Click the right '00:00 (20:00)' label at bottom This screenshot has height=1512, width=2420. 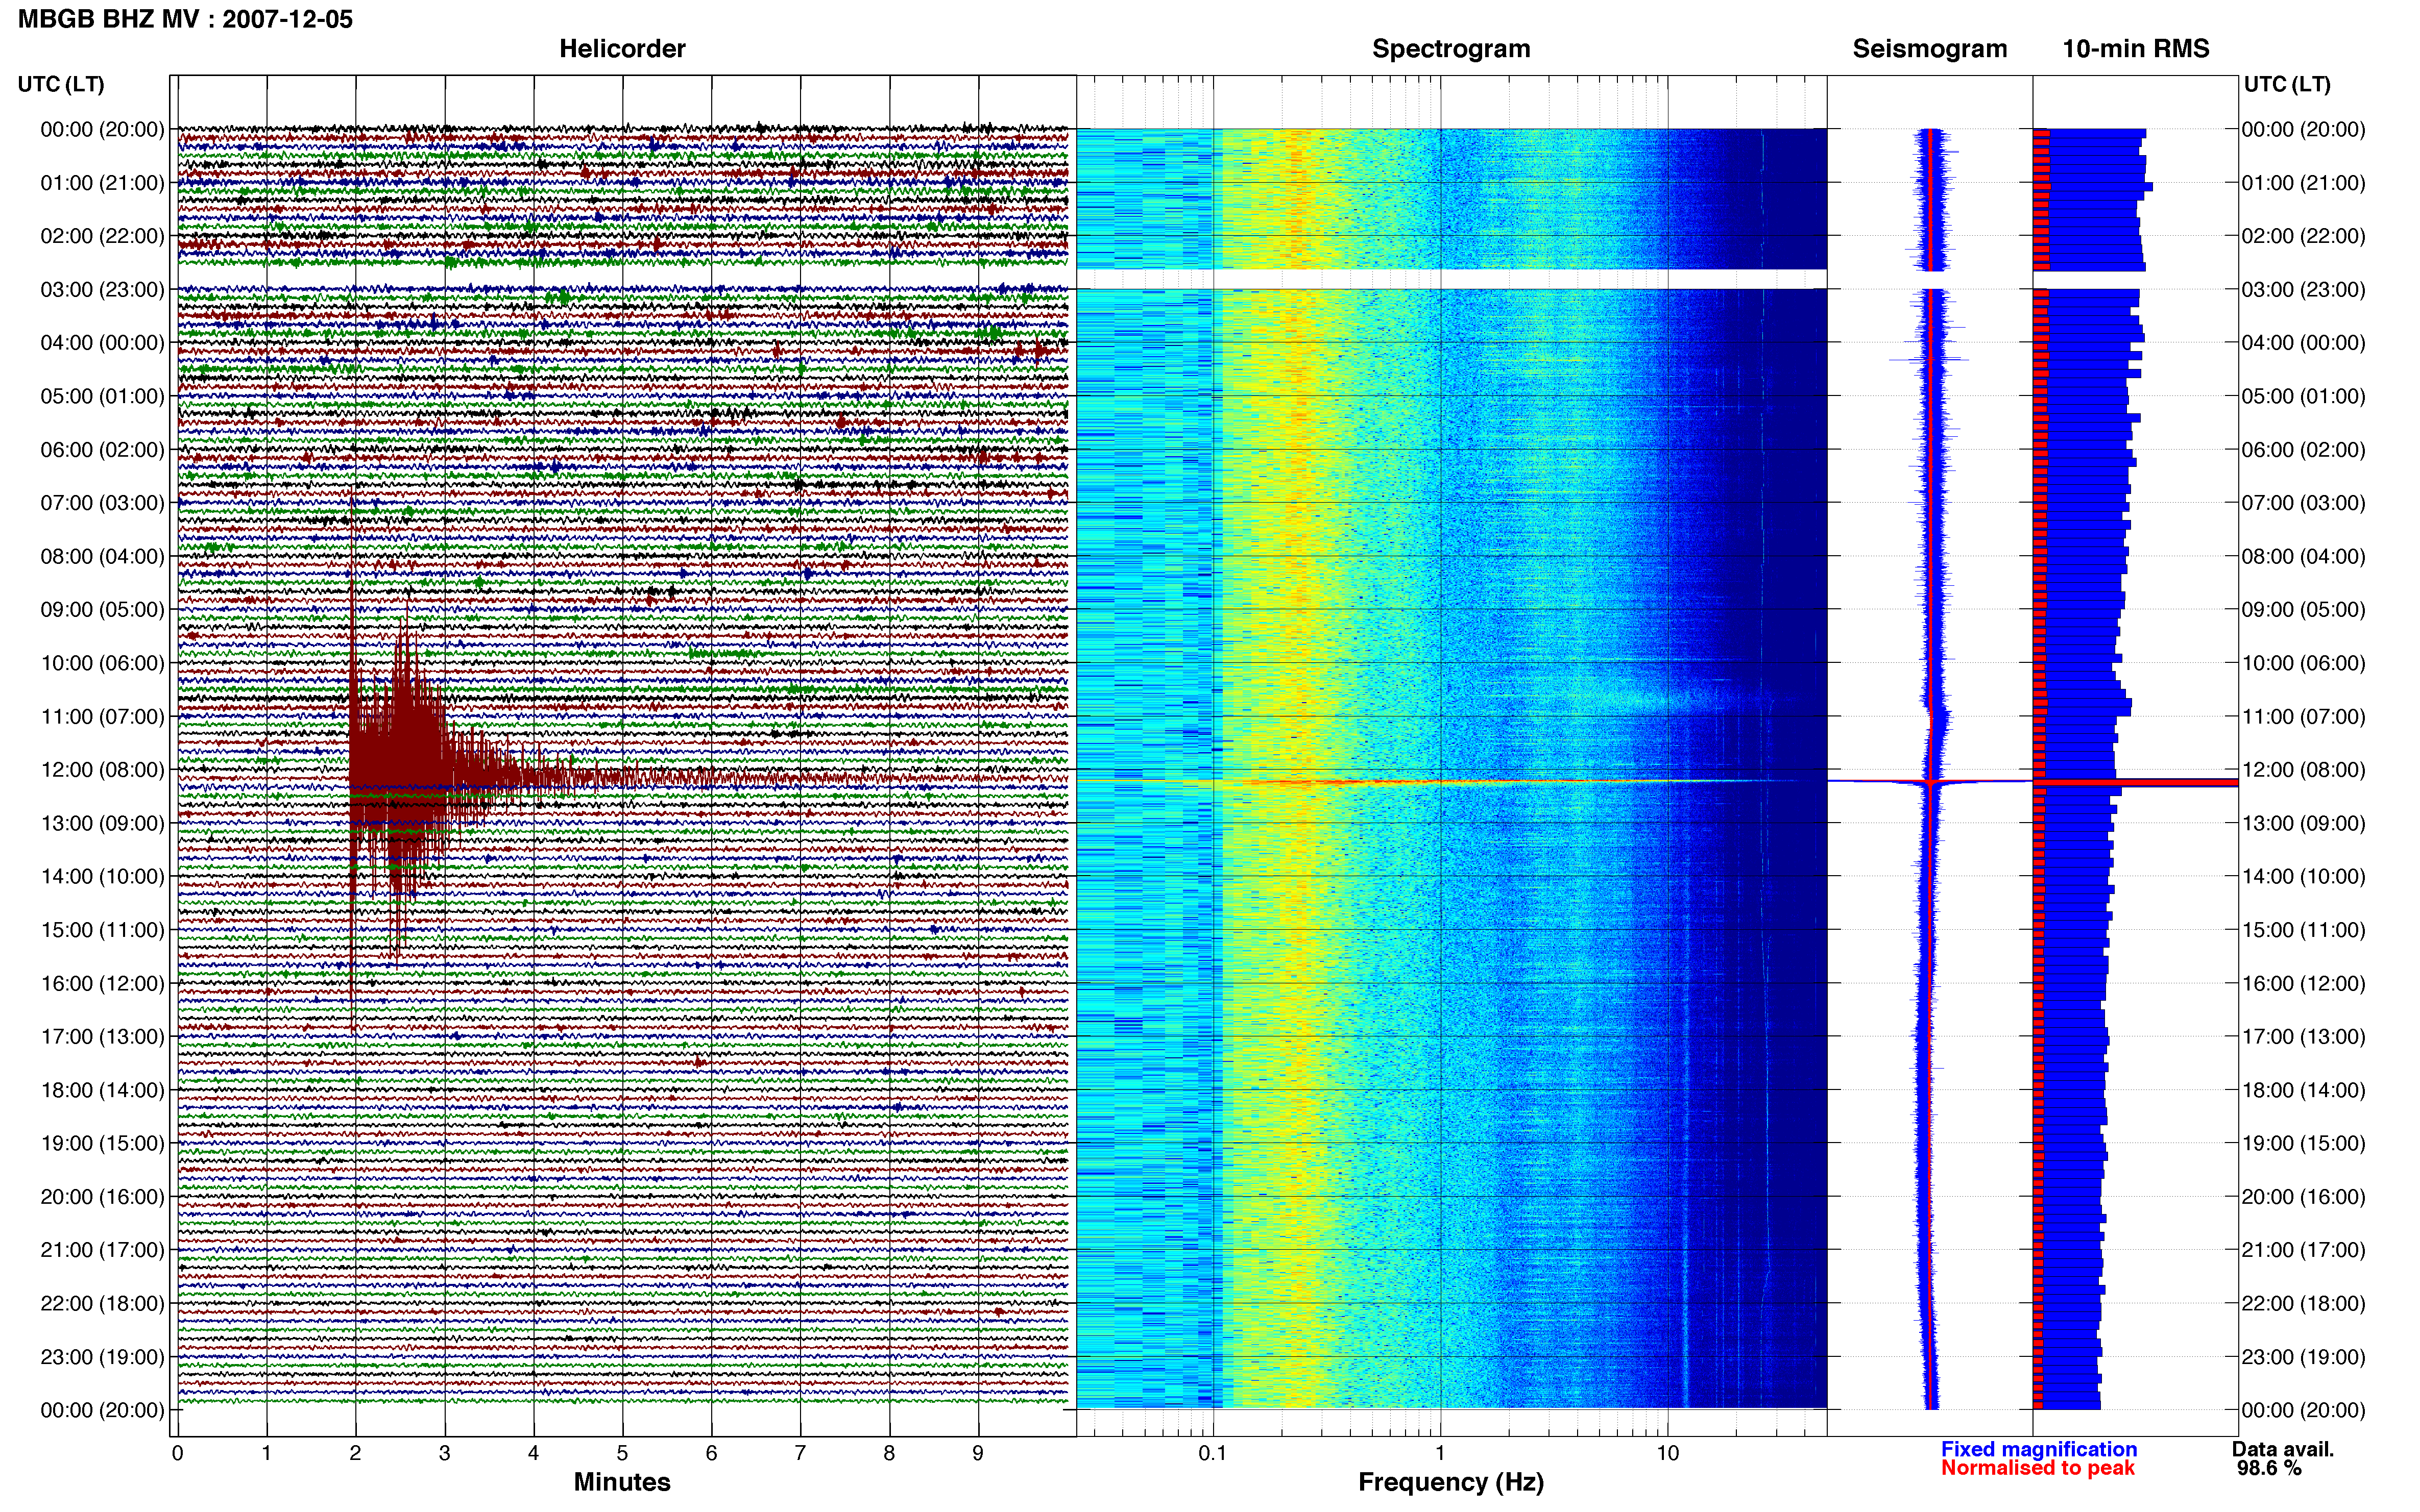click(x=2304, y=1410)
